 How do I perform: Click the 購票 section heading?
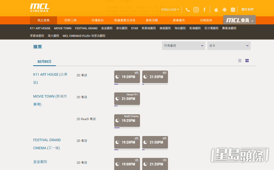tap(37, 47)
